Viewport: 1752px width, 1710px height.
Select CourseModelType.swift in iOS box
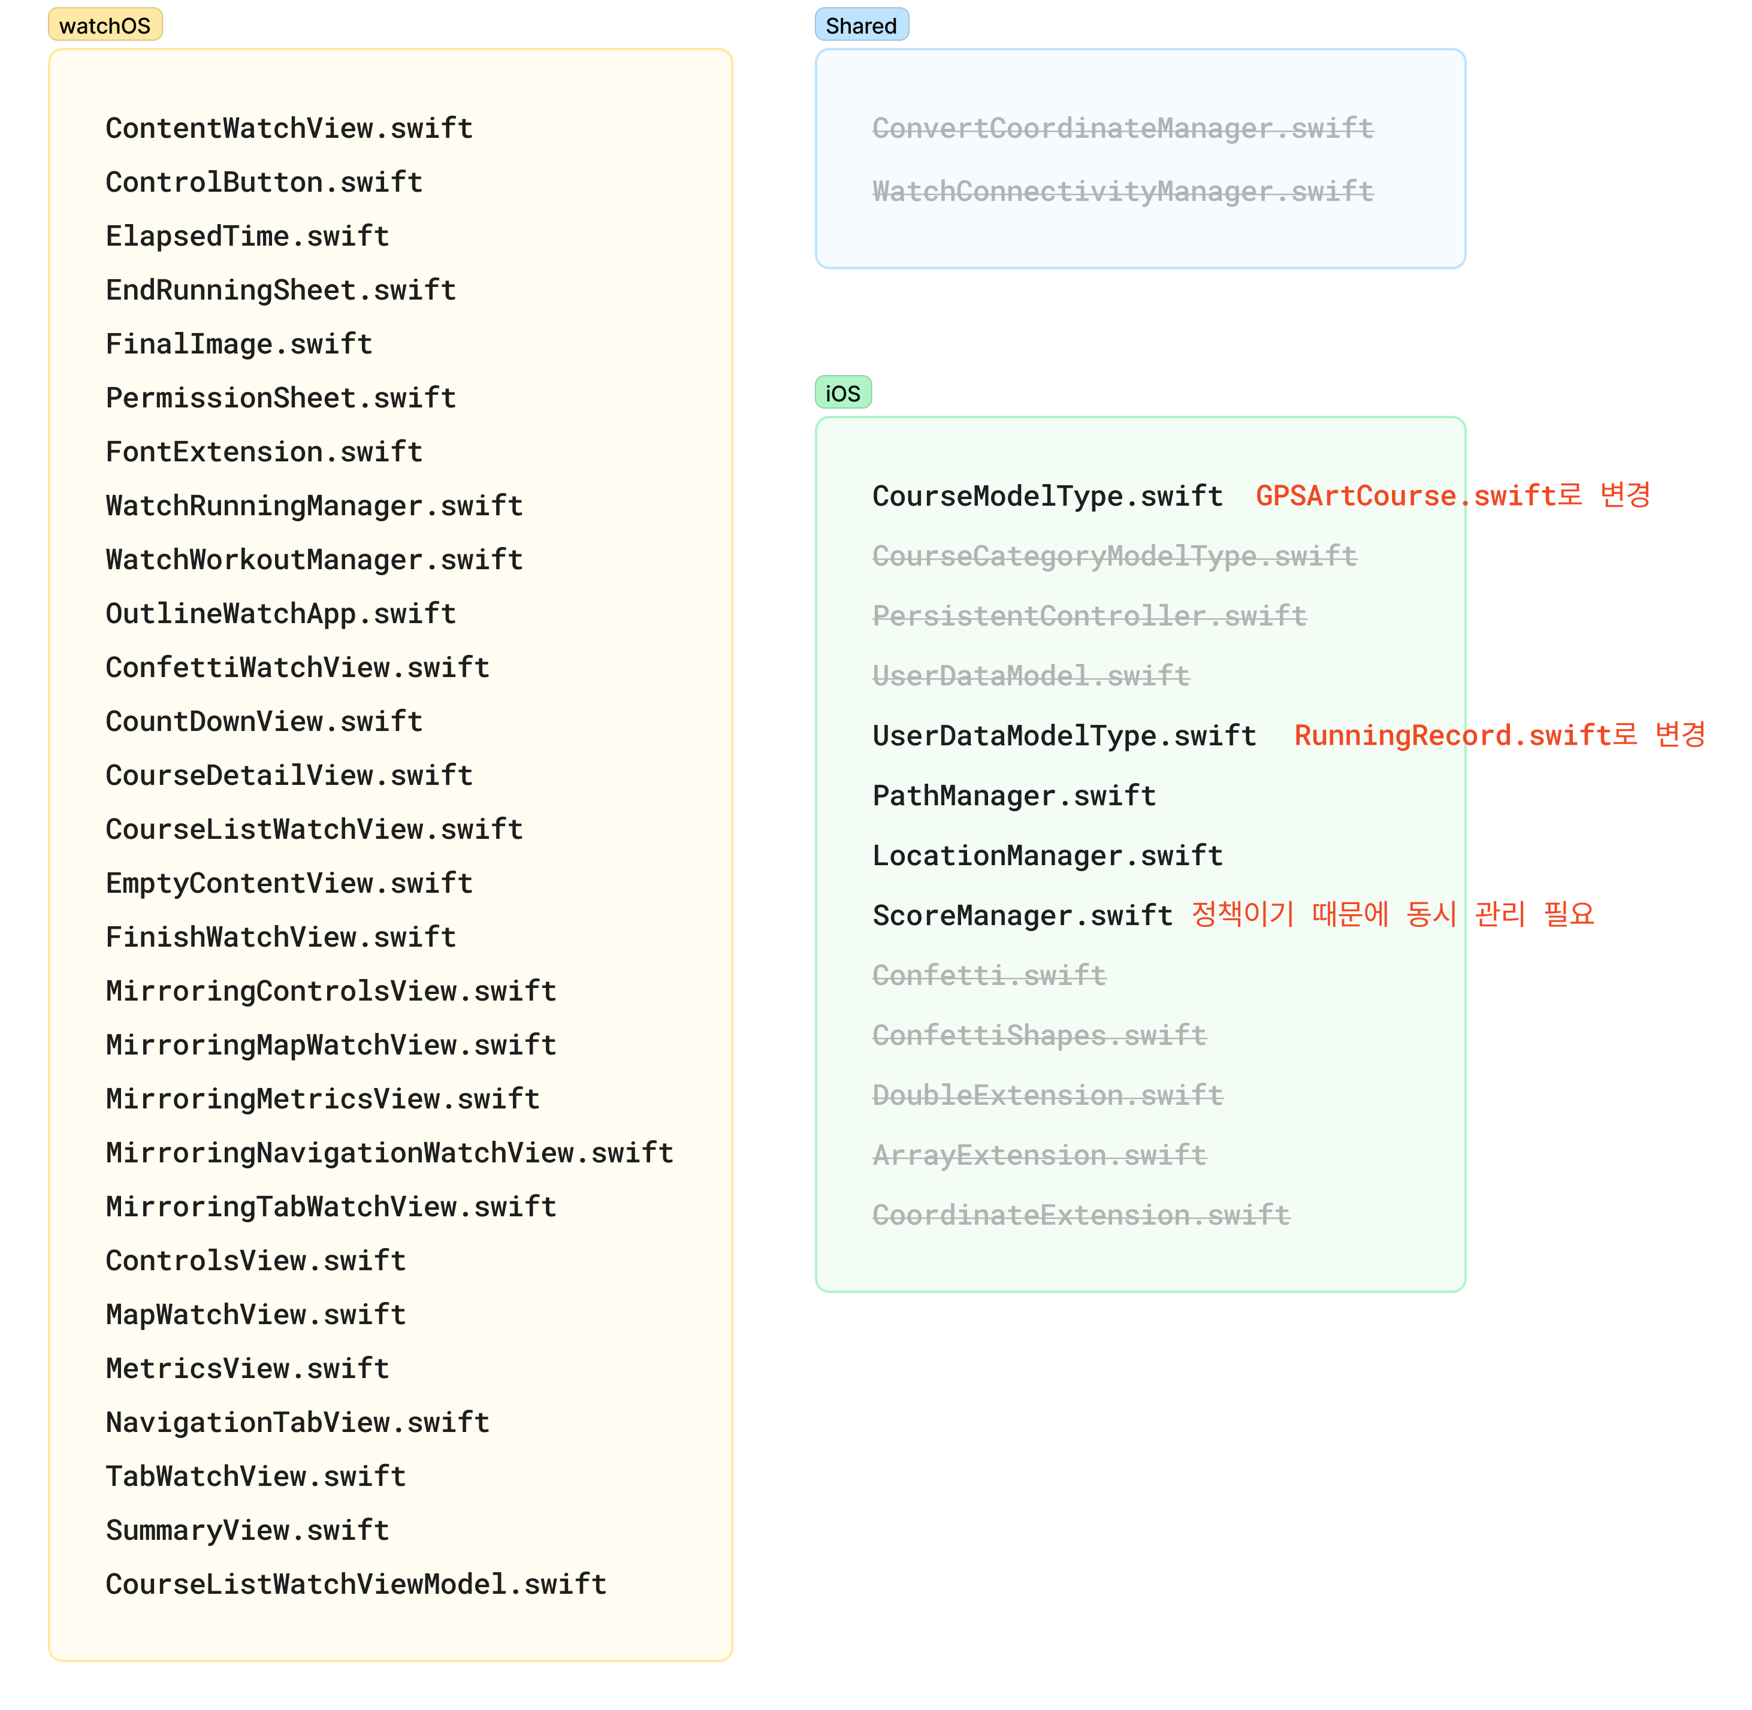(x=1046, y=495)
